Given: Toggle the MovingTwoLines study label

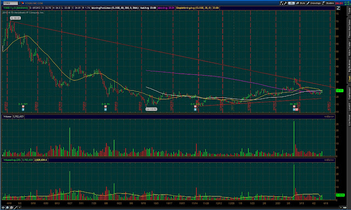Looking at the screenshot, I should pyautogui.click(x=115, y=8).
